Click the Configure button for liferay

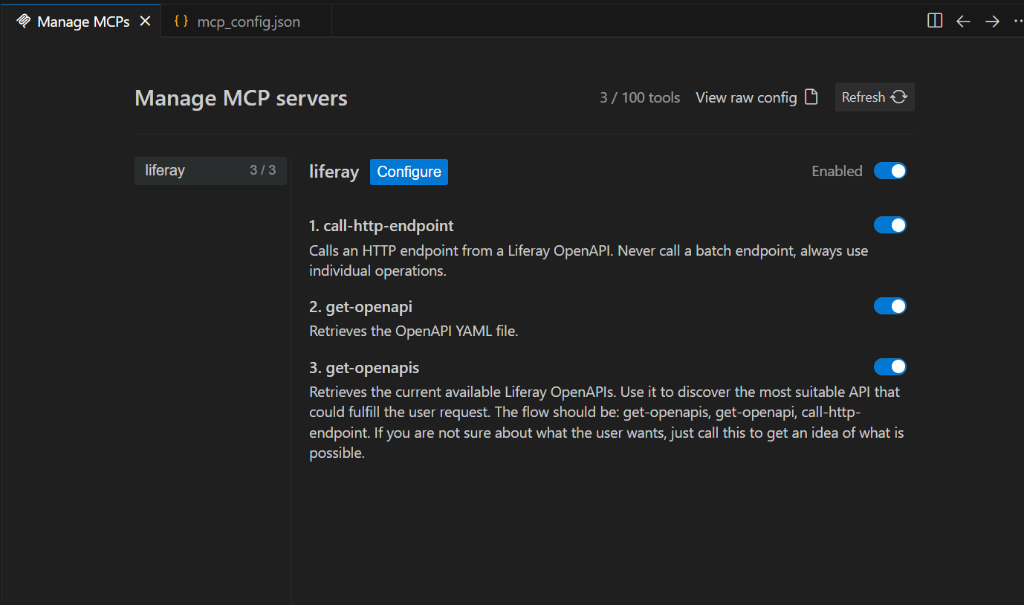(x=409, y=172)
